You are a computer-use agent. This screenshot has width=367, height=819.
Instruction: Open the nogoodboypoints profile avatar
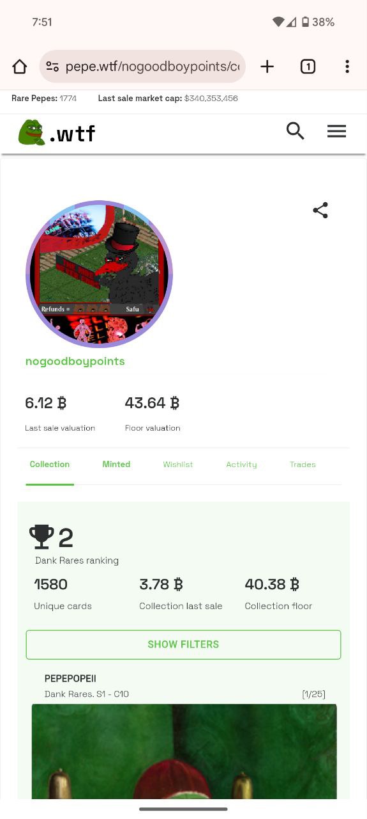[99, 274]
